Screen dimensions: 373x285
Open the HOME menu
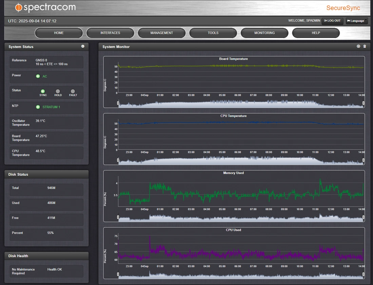[59, 33]
